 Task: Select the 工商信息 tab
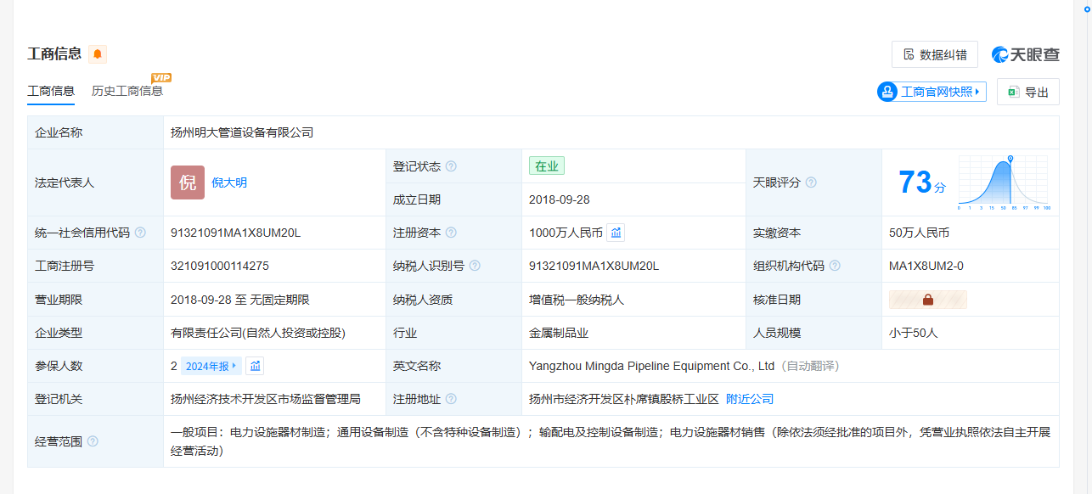tap(51, 91)
